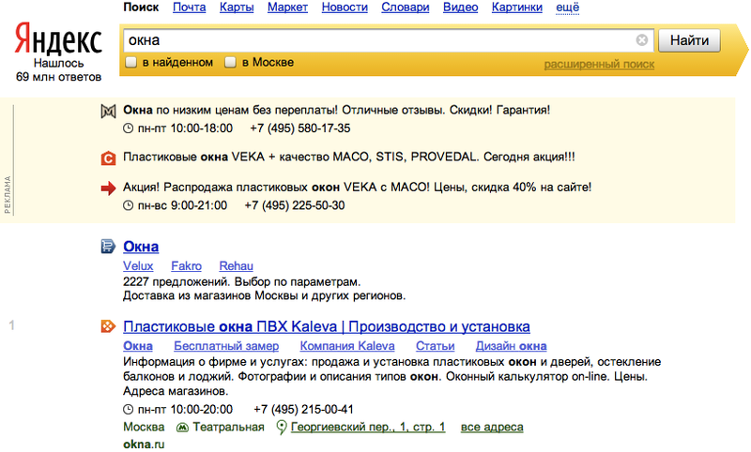This screenshot has width=751, height=452.
Task: Open the Velux sublink
Action: (x=138, y=266)
